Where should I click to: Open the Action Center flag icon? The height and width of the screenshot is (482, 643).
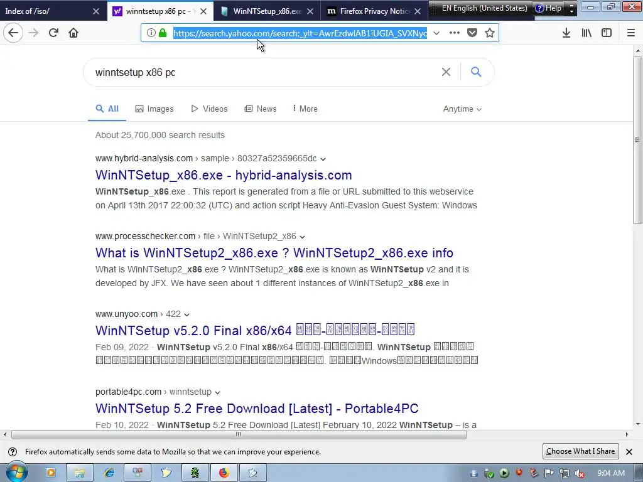[549, 473]
